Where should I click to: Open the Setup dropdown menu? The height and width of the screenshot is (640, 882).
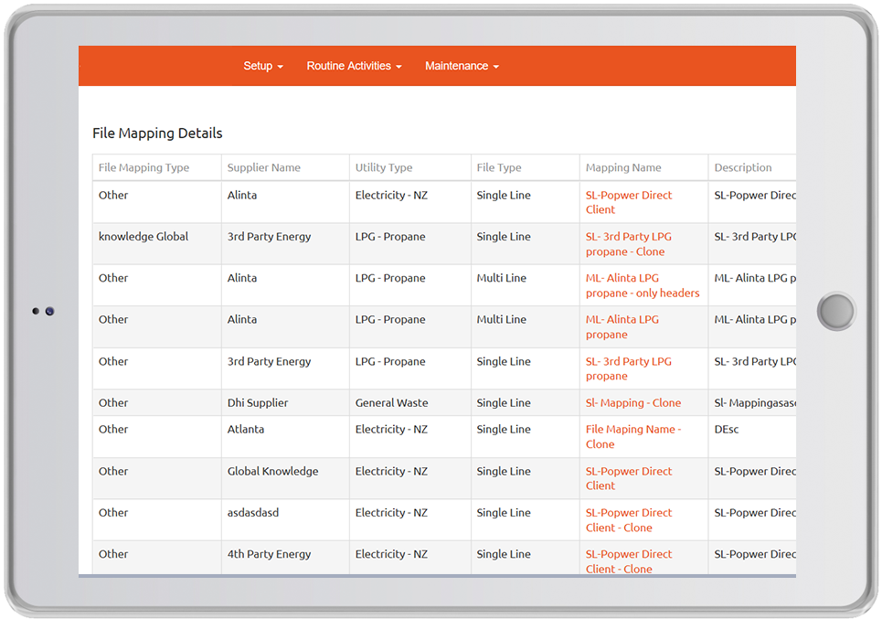[262, 66]
